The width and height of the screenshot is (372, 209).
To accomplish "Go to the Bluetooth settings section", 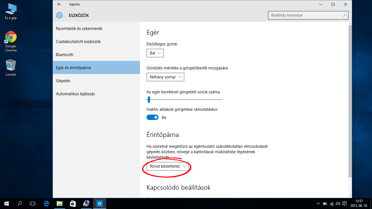I will pos(65,55).
